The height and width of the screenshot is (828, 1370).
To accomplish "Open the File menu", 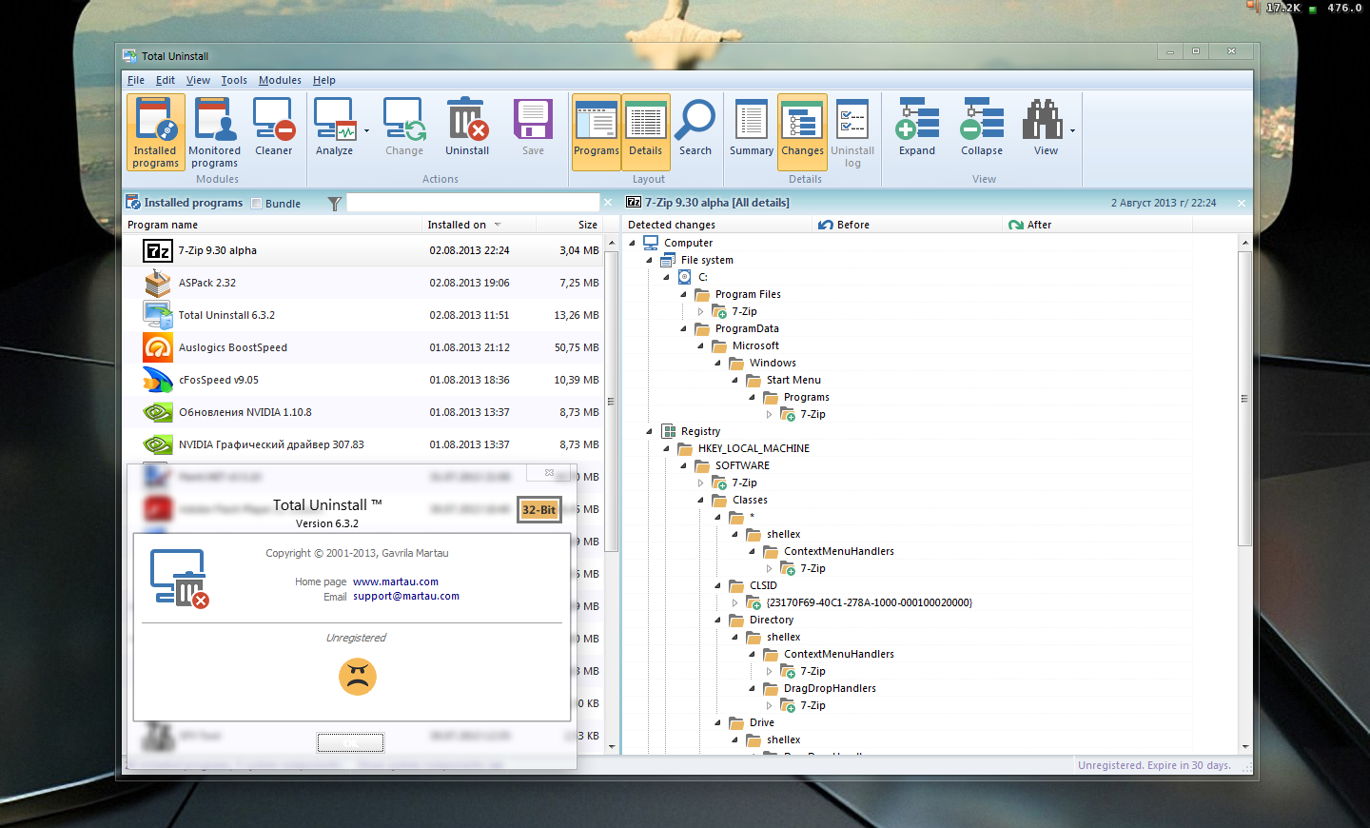I will (136, 80).
